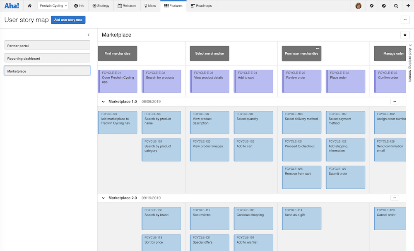Click the help question mark icon
Viewport: 414px width, 251px height.
(383, 6)
